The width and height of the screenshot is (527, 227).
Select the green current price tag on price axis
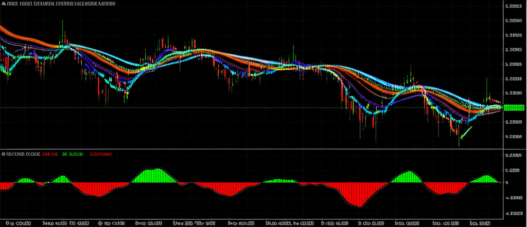click(x=514, y=107)
